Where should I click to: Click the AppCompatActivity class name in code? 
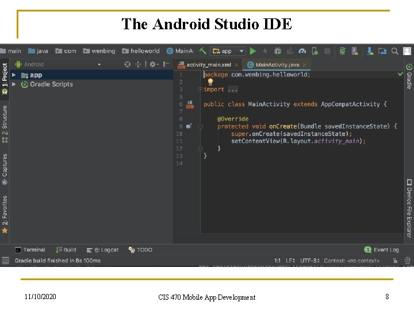click(x=350, y=104)
